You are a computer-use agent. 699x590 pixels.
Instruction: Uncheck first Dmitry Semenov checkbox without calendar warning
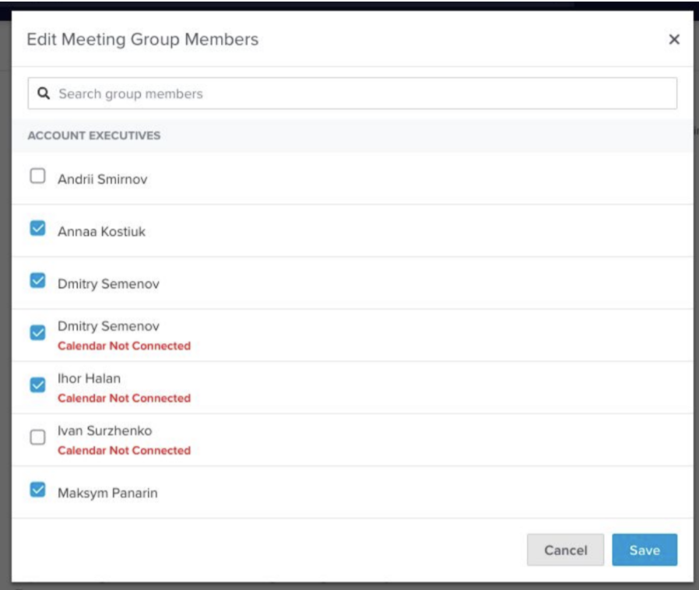click(x=37, y=281)
